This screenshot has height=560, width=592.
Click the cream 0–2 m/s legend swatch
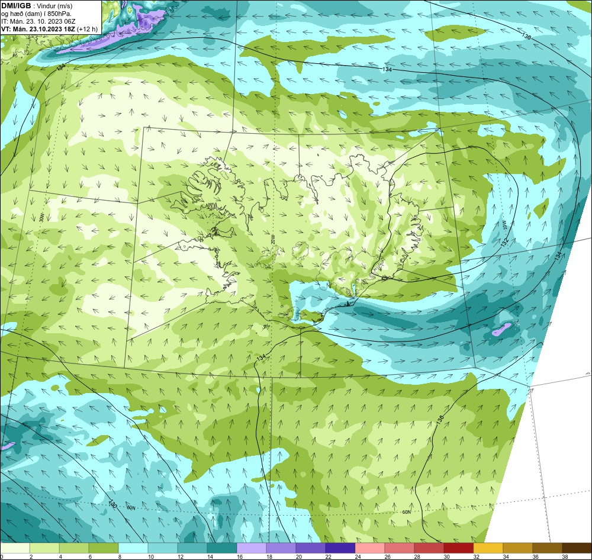coord(15,548)
